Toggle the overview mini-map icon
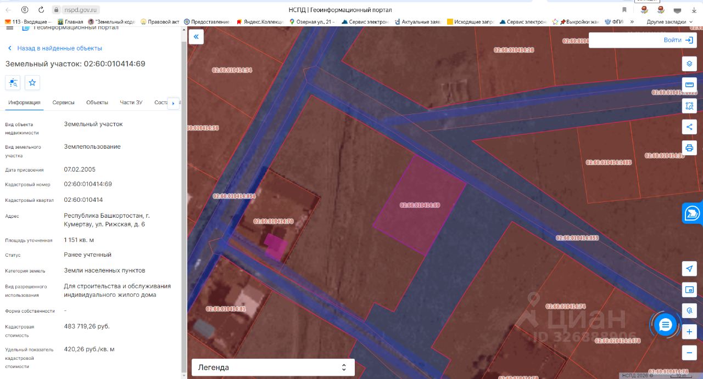 pos(689,289)
